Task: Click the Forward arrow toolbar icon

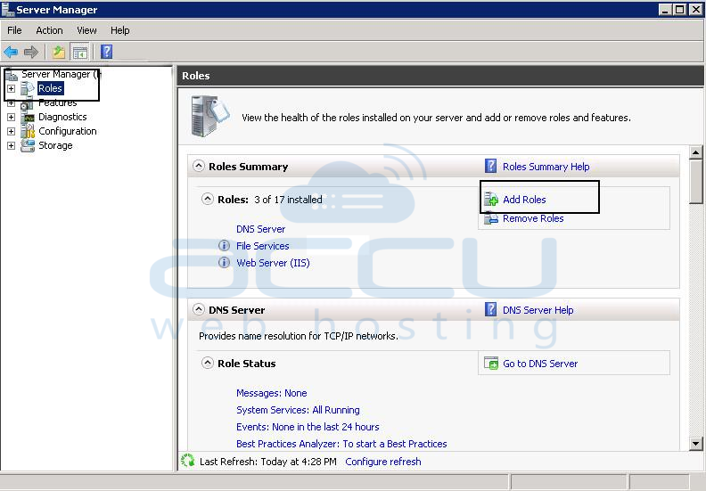Action: tap(30, 52)
